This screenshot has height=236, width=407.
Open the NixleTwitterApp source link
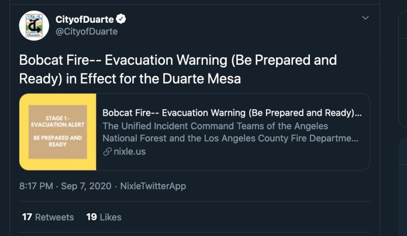click(x=153, y=186)
